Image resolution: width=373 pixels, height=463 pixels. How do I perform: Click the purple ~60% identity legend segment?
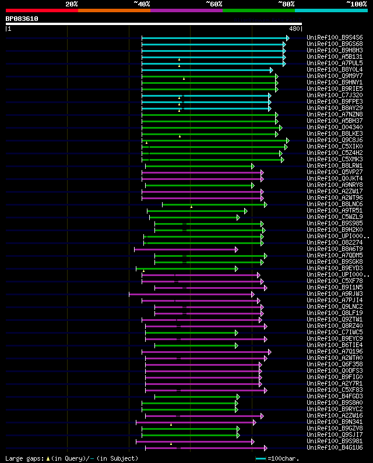(x=186, y=10)
